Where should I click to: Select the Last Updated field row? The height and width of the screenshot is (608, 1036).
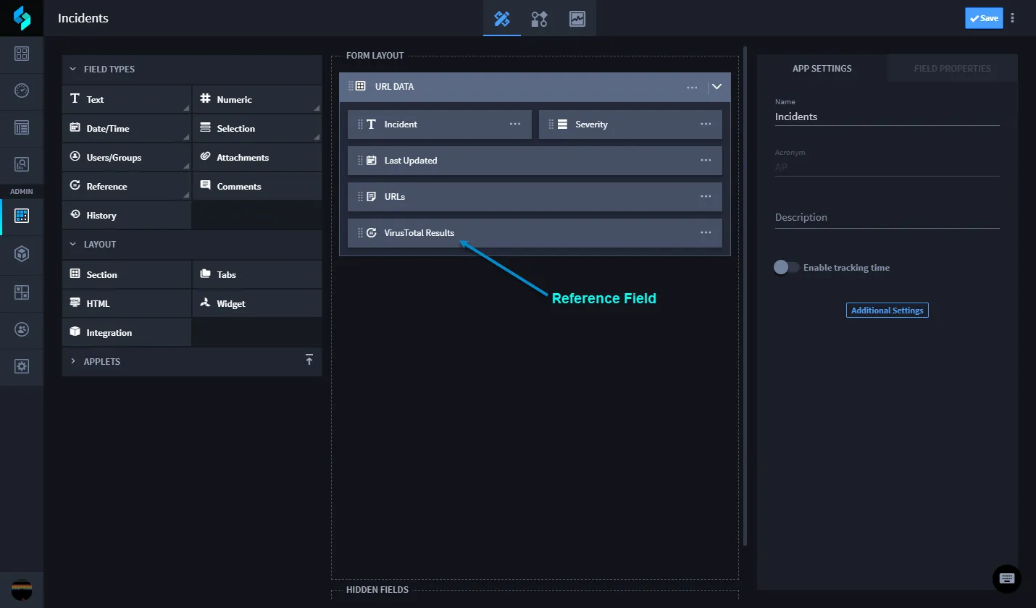point(535,161)
